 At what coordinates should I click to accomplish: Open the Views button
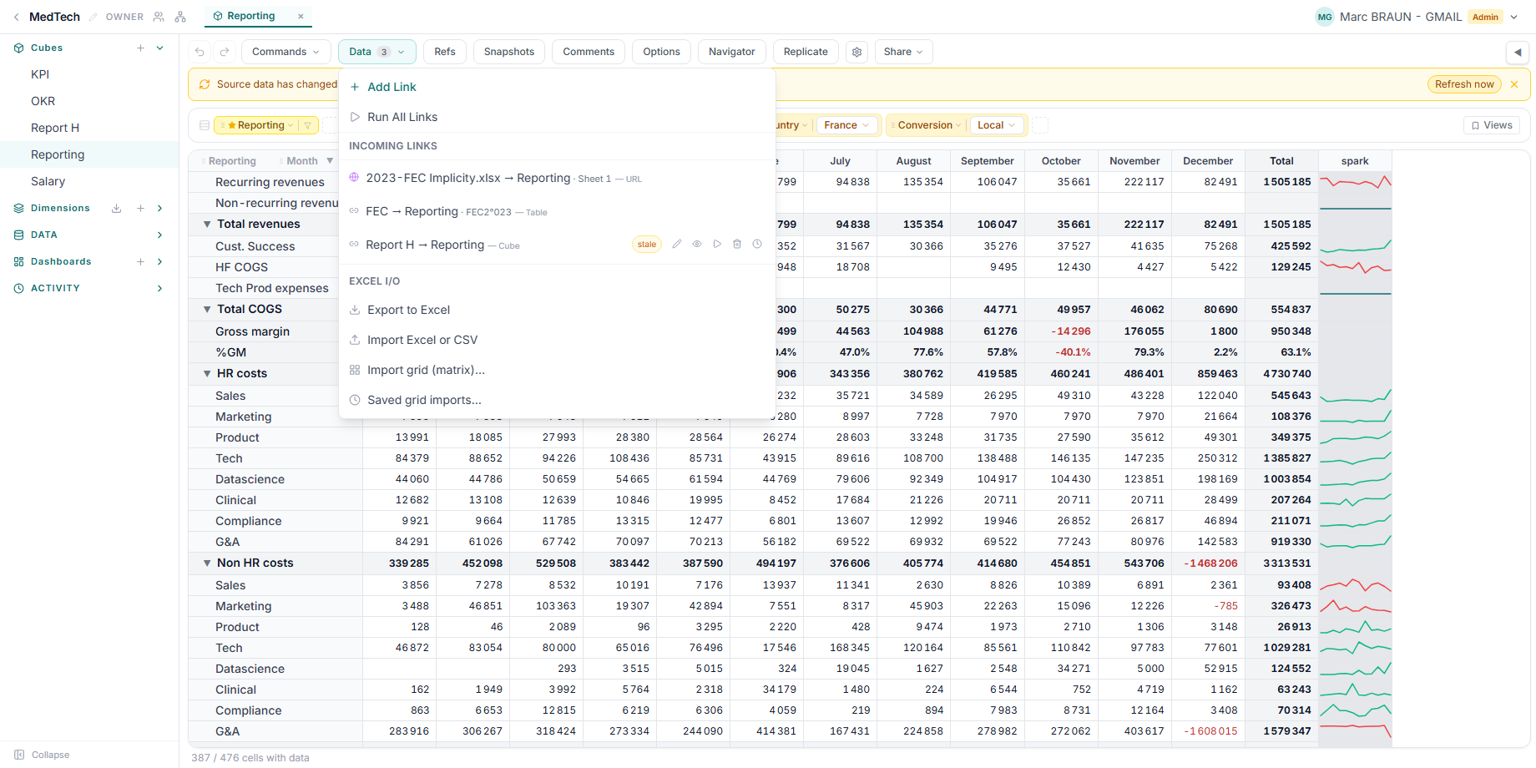(1492, 125)
